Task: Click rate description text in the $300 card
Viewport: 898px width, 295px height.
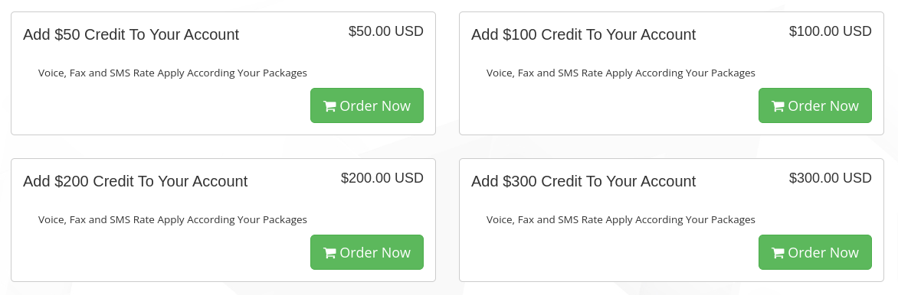Action: [x=621, y=220]
